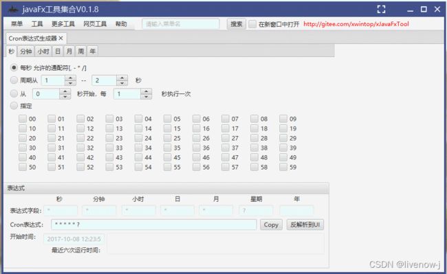Click the 表达式 panel header
The height and width of the screenshot is (274, 447).
[x=166, y=188]
